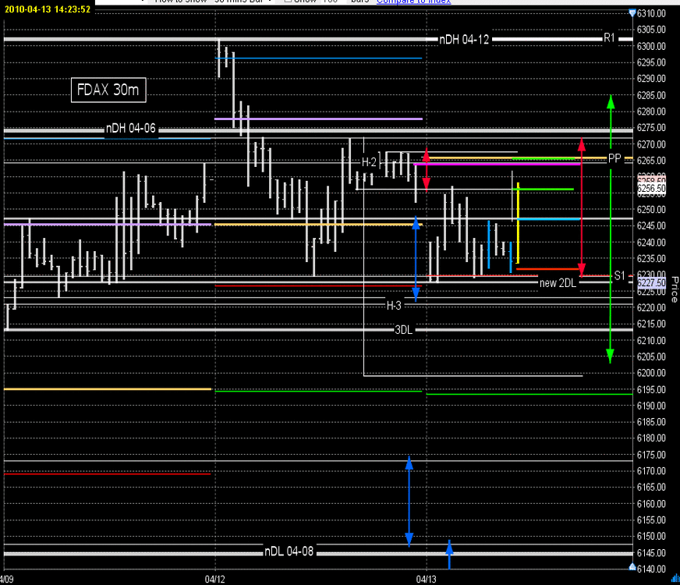Select the '3DL' level label
The width and height of the screenshot is (680, 585).
(403, 330)
